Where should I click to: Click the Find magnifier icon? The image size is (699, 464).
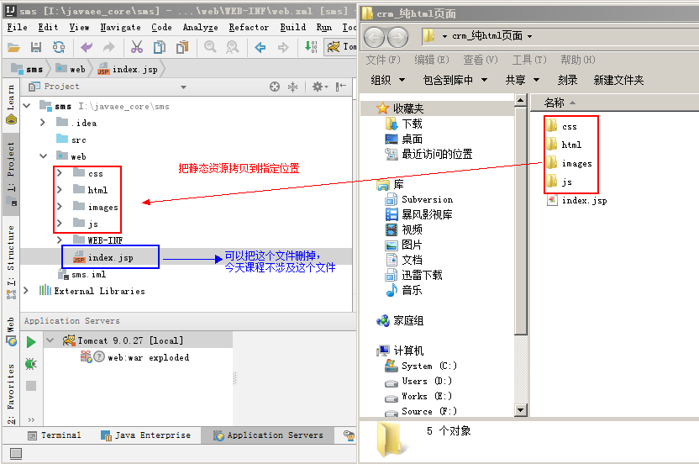point(210,47)
